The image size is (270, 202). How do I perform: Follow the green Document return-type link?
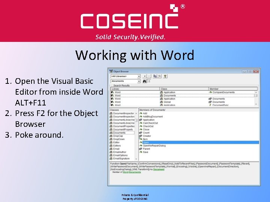pyautogui.click(x=159, y=169)
